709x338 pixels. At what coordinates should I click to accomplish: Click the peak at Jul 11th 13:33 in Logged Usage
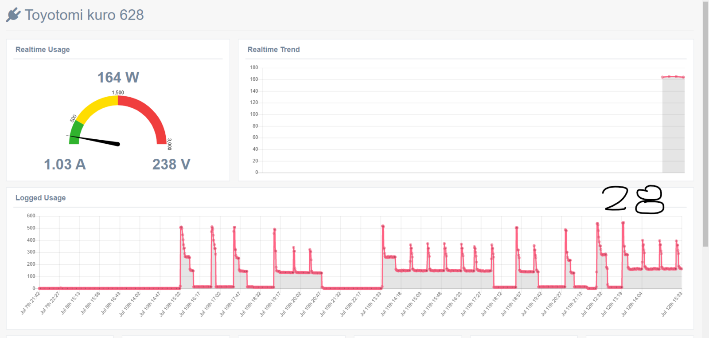382,226
